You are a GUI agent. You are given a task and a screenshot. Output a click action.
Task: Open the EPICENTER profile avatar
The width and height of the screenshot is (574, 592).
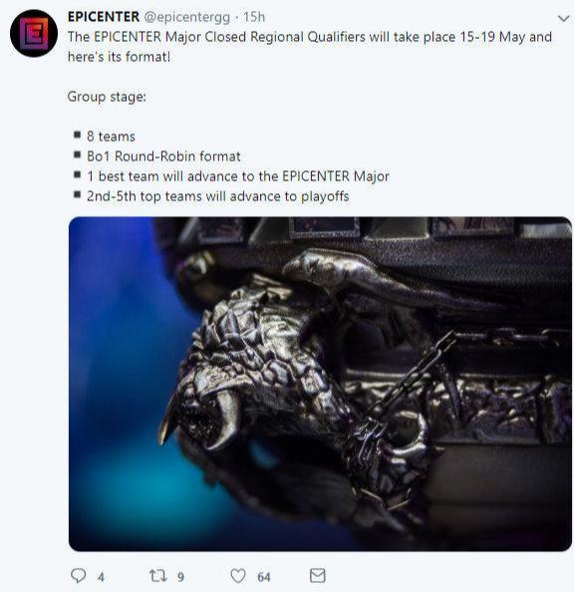pyautogui.click(x=34, y=33)
